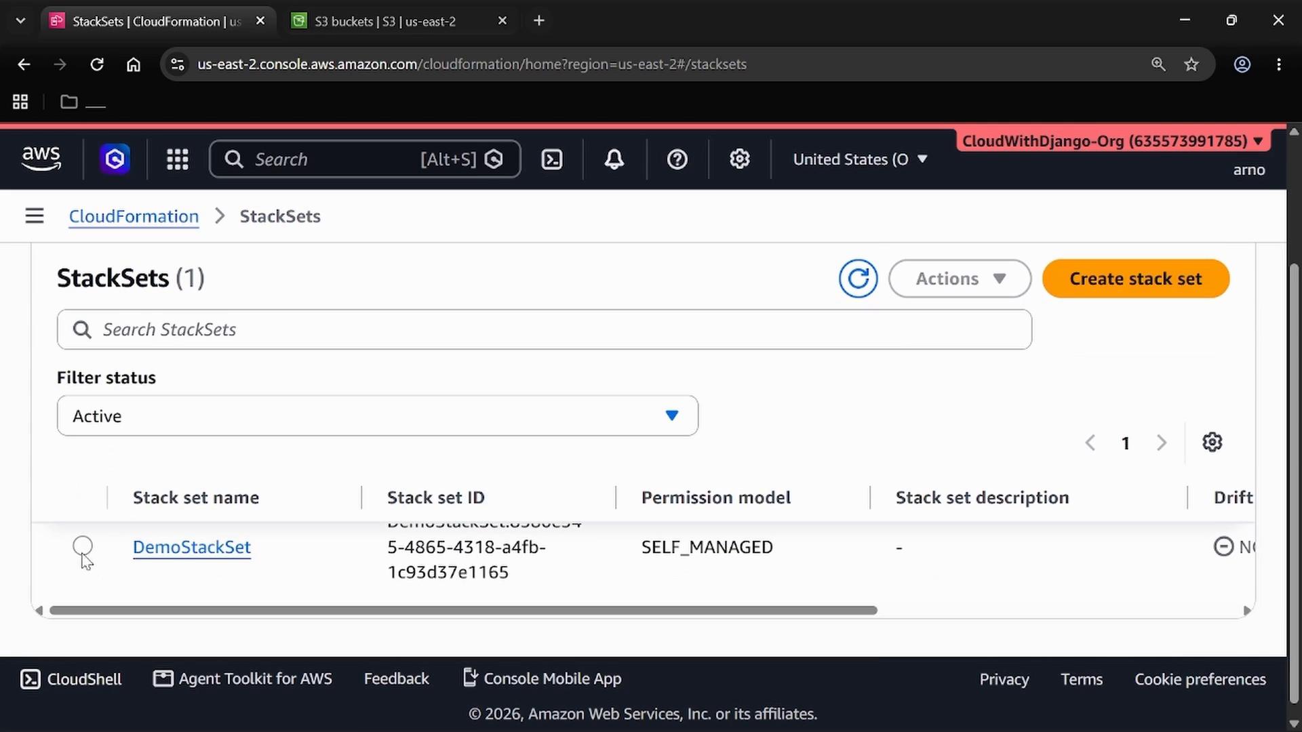The height and width of the screenshot is (732, 1302).
Task: Open the AWS services grid menu
Action: pyautogui.click(x=178, y=159)
